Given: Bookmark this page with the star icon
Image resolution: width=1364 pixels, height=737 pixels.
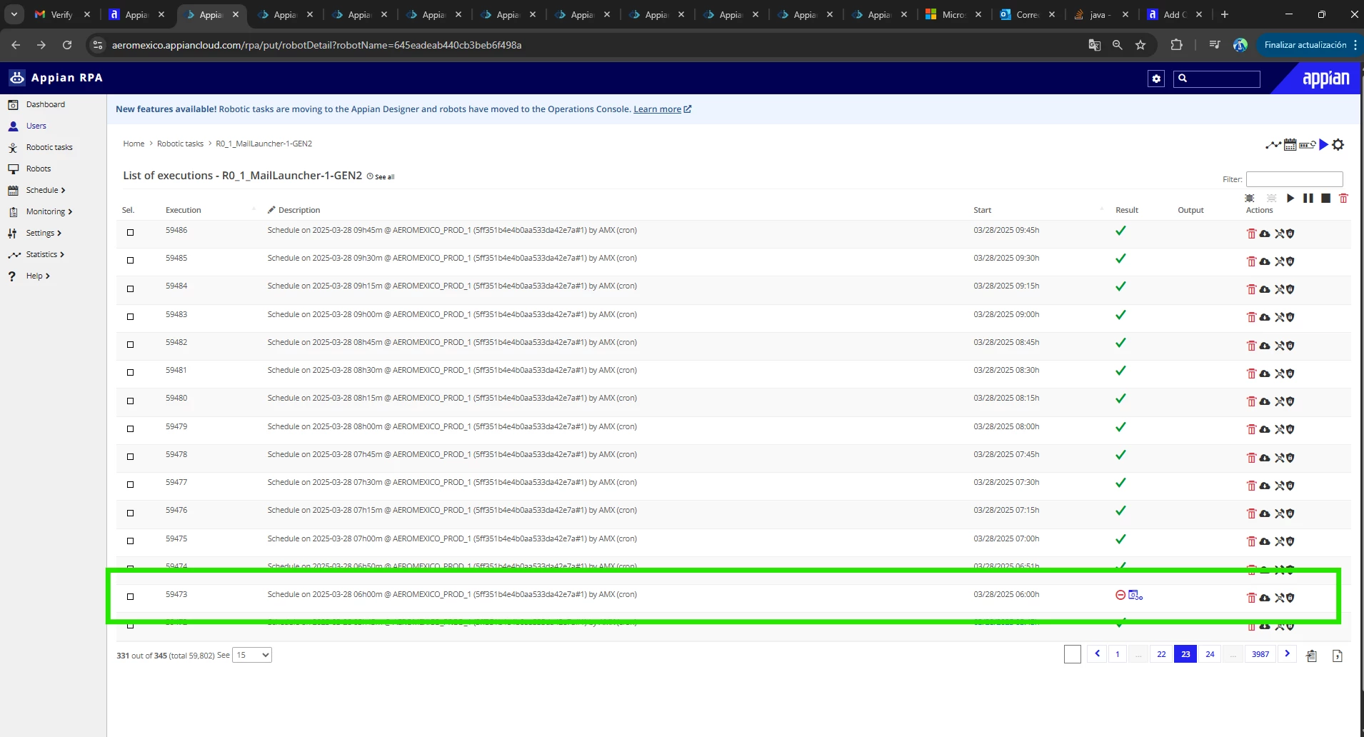Looking at the screenshot, I should click(1140, 45).
